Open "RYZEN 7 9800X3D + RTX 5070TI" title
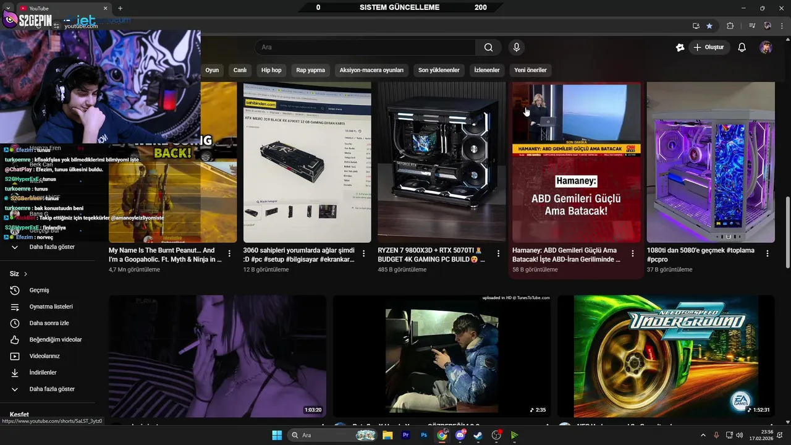 coord(431,255)
